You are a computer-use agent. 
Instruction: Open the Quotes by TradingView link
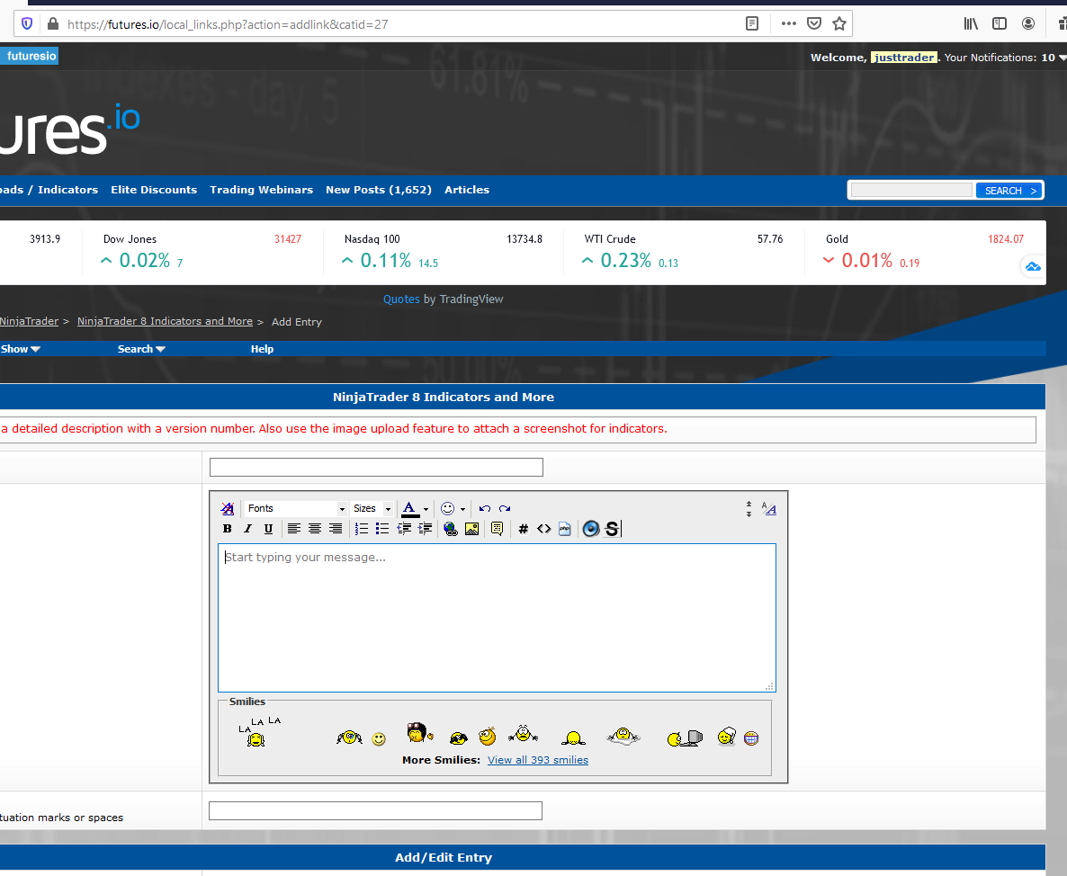pos(401,299)
